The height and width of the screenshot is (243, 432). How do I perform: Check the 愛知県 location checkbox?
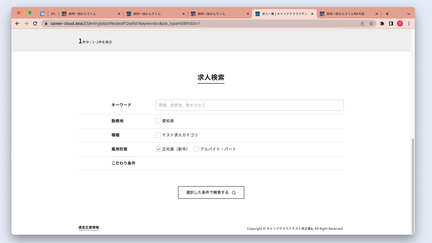coord(158,121)
